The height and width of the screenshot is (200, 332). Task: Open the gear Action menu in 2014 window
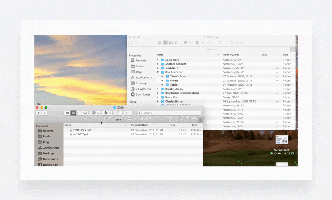[x=107, y=113]
